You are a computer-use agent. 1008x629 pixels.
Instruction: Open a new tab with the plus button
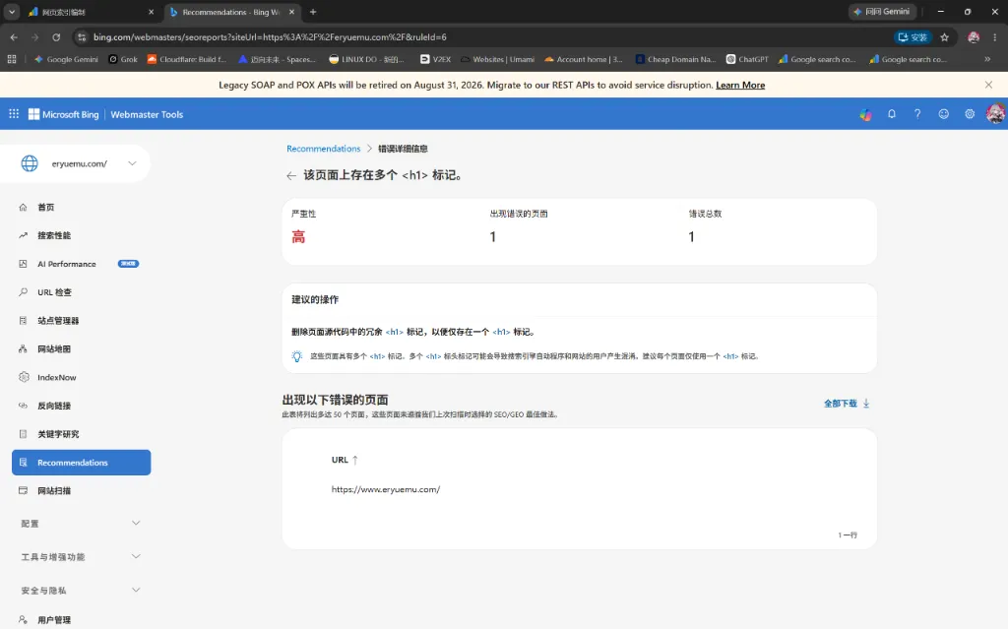click(313, 12)
